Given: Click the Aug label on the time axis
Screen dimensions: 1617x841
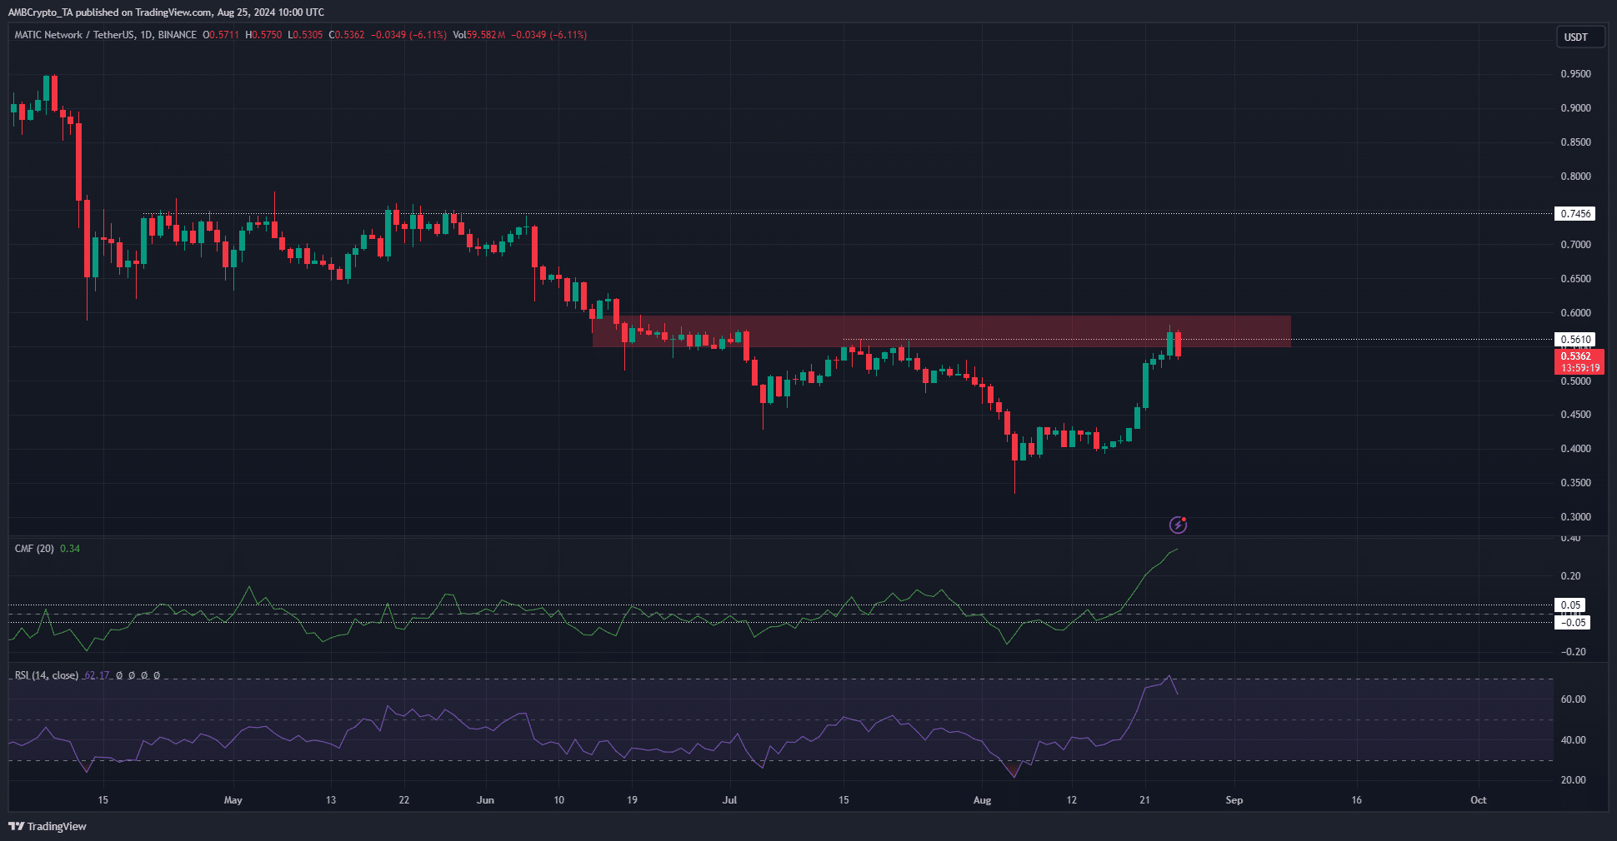Looking at the screenshot, I should 982,800.
